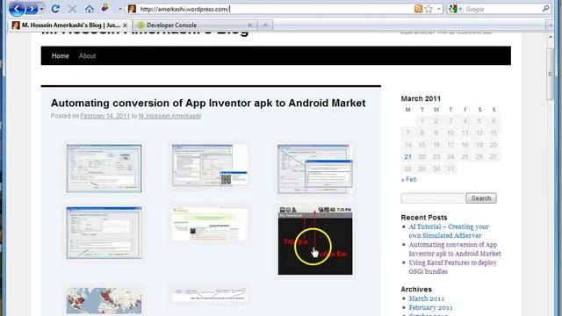This screenshot has height=316, width=562.
Task: Close the Developer Console tab
Action: point(249,25)
